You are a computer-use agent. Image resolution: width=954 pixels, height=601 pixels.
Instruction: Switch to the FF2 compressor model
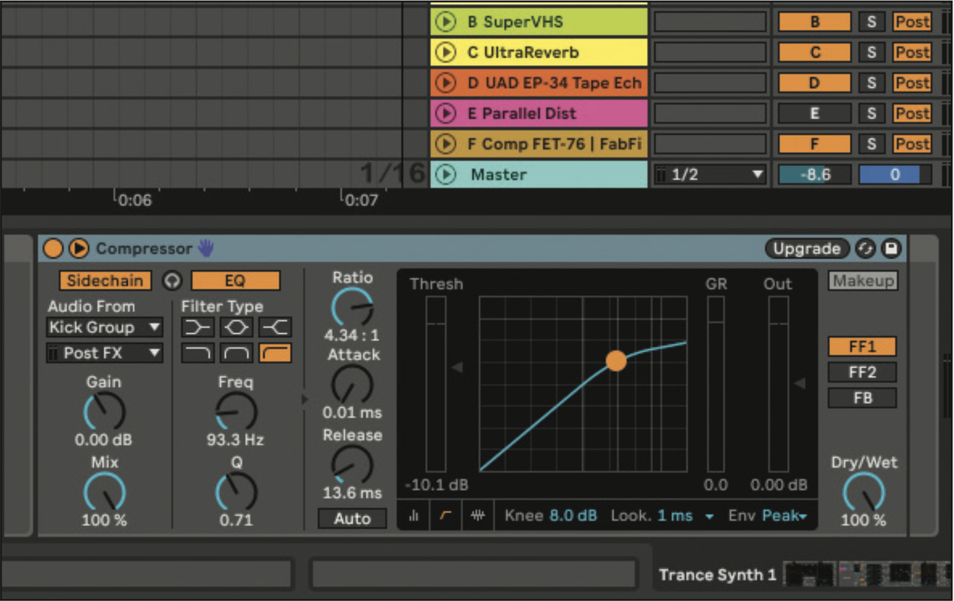(862, 371)
